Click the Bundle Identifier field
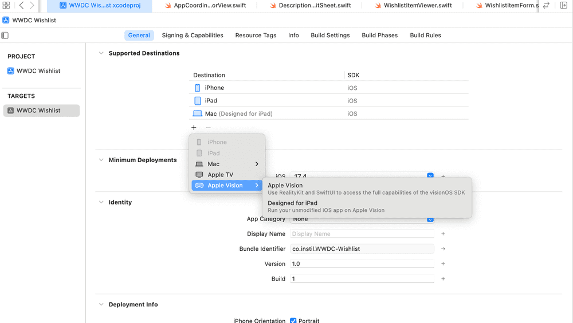The image size is (573, 323). pyautogui.click(x=362, y=249)
